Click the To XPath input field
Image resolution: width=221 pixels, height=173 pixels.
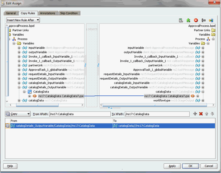click(x=157, y=114)
